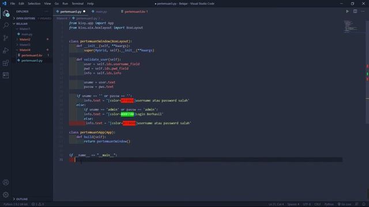The width and height of the screenshot is (369, 207).
Task: Open the Explorer view in activity bar
Action: [x=6, y=13]
